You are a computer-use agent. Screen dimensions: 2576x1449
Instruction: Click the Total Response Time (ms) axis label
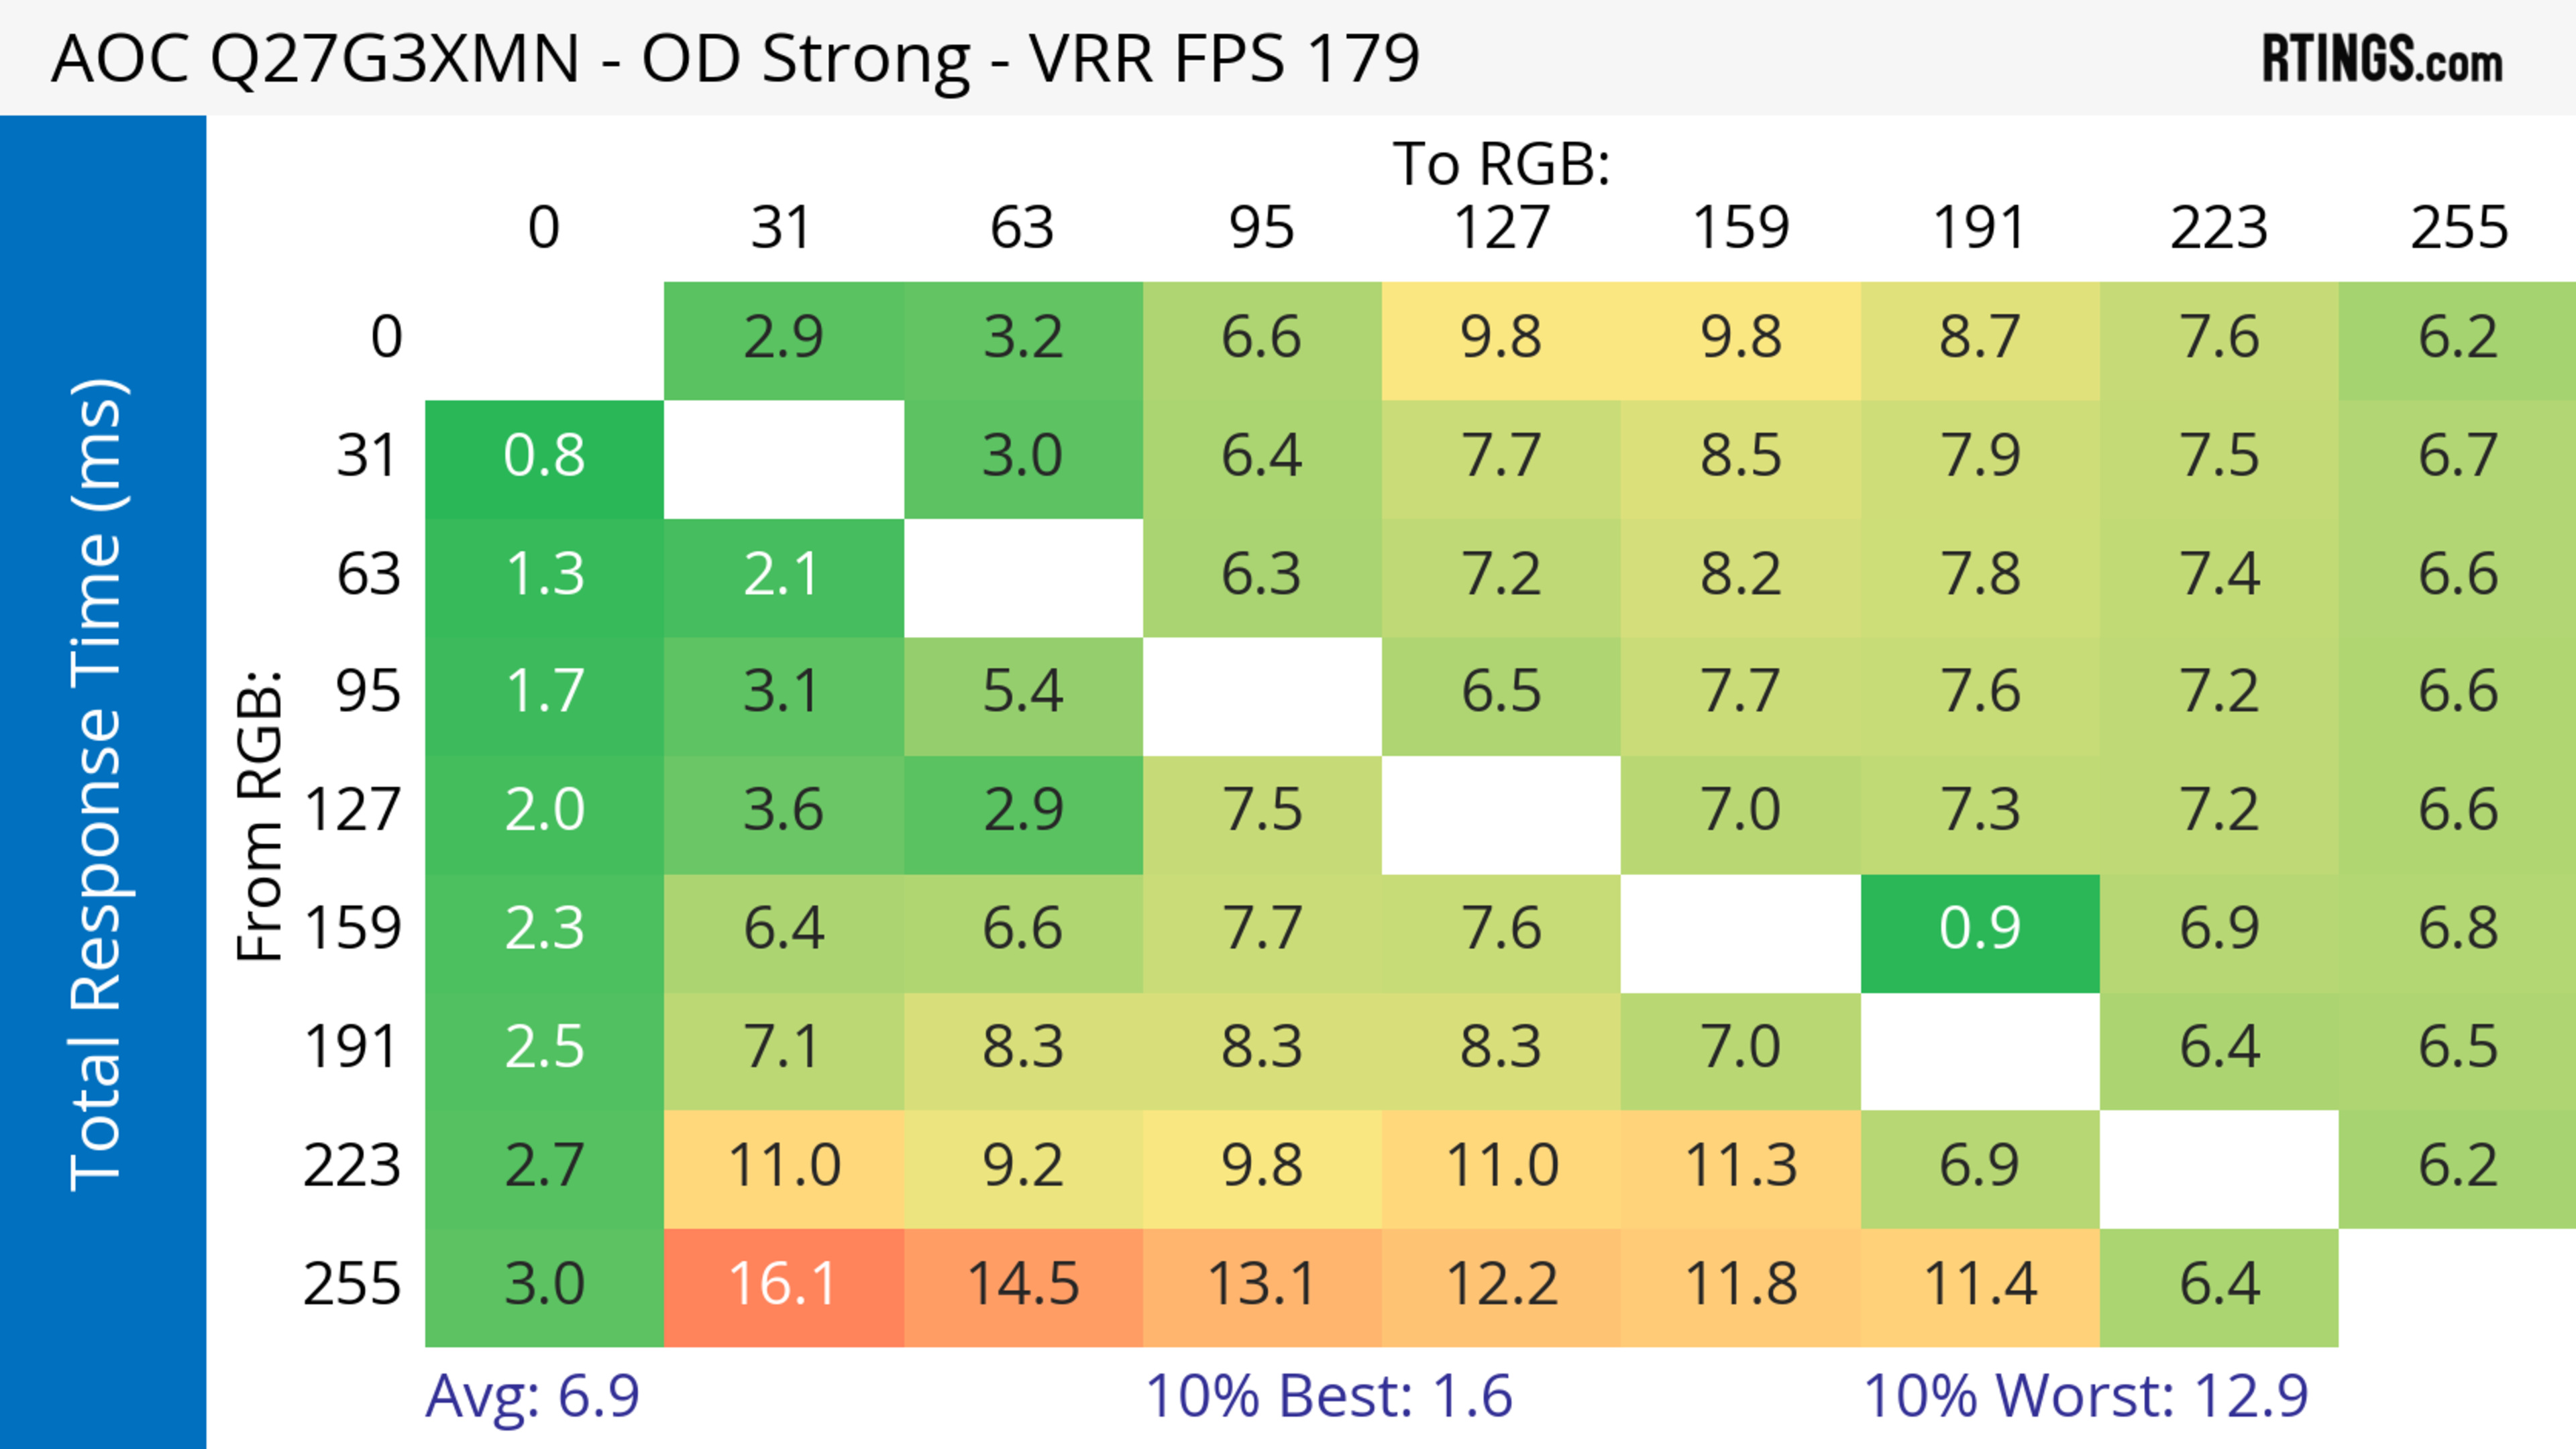click(x=98, y=785)
